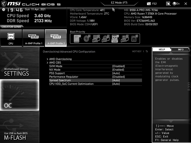Select the CPU Creator Genie tile

[11, 38]
